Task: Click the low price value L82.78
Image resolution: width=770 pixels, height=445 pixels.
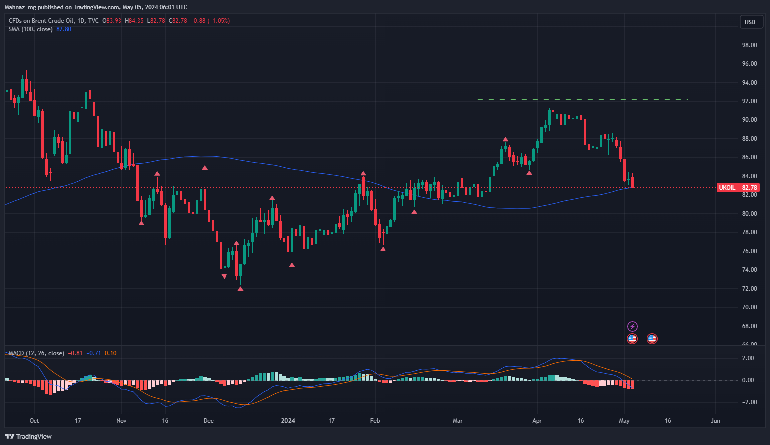Action: (x=156, y=21)
